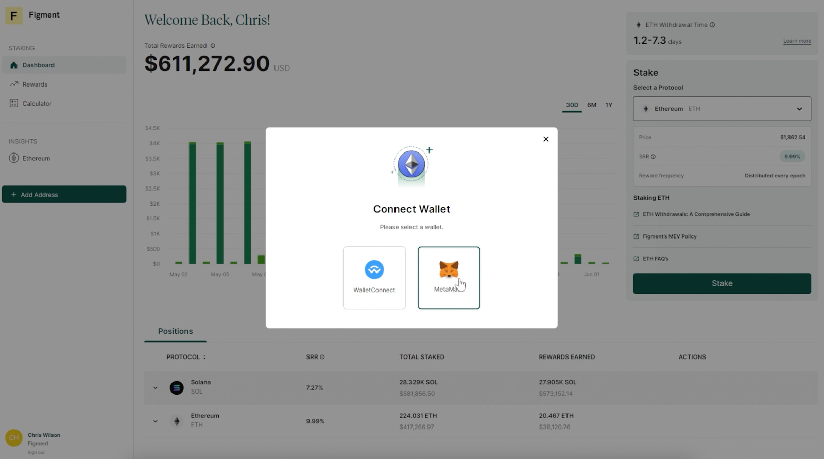This screenshot has width=824, height=459.
Task: Click the Figment logo in sidebar
Action: [14, 16]
